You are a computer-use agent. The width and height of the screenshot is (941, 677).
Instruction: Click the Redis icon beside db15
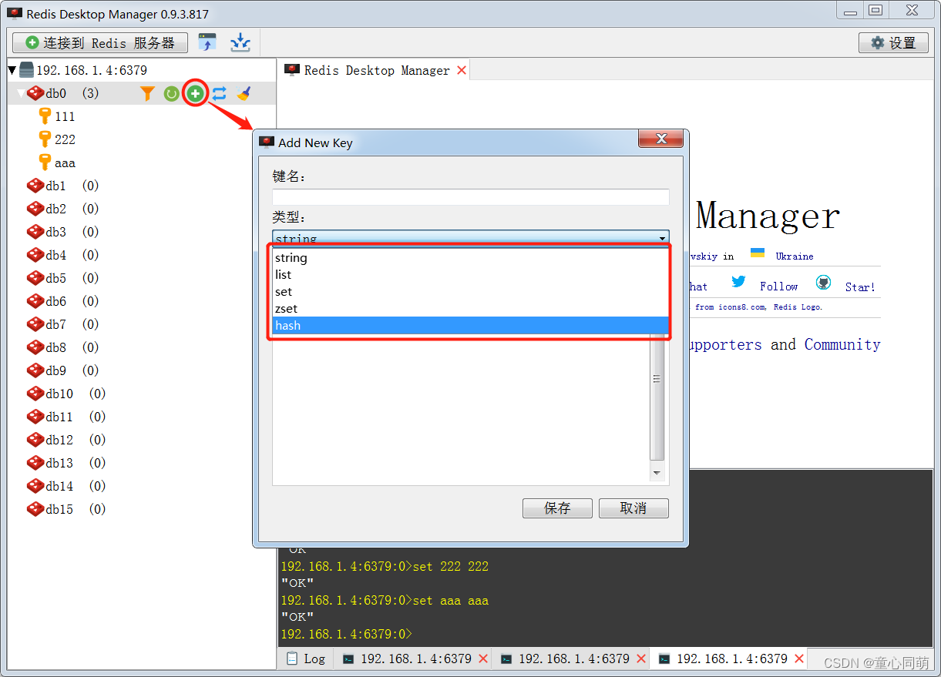[x=35, y=509]
